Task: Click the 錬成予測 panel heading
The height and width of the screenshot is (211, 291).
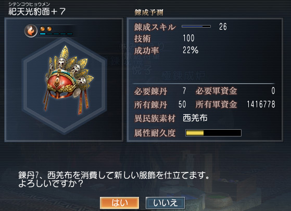Action: point(149,13)
